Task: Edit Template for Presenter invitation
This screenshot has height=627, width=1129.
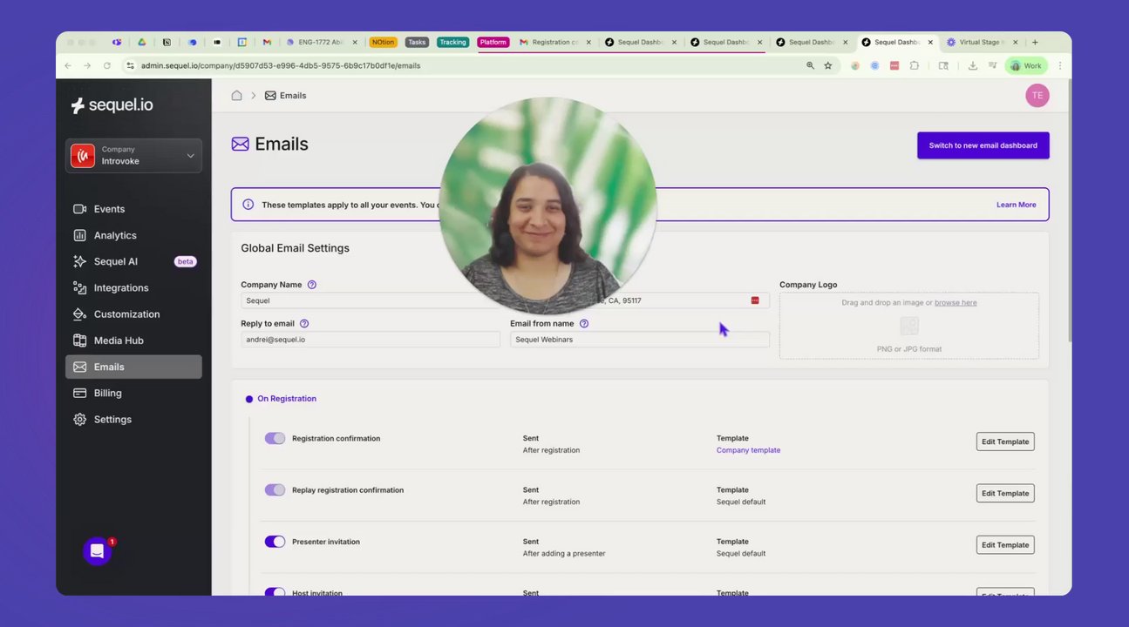Action: (x=1005, y=544)
